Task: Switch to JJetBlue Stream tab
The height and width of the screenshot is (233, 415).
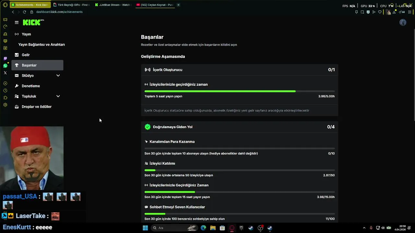Action: [113, 5]
